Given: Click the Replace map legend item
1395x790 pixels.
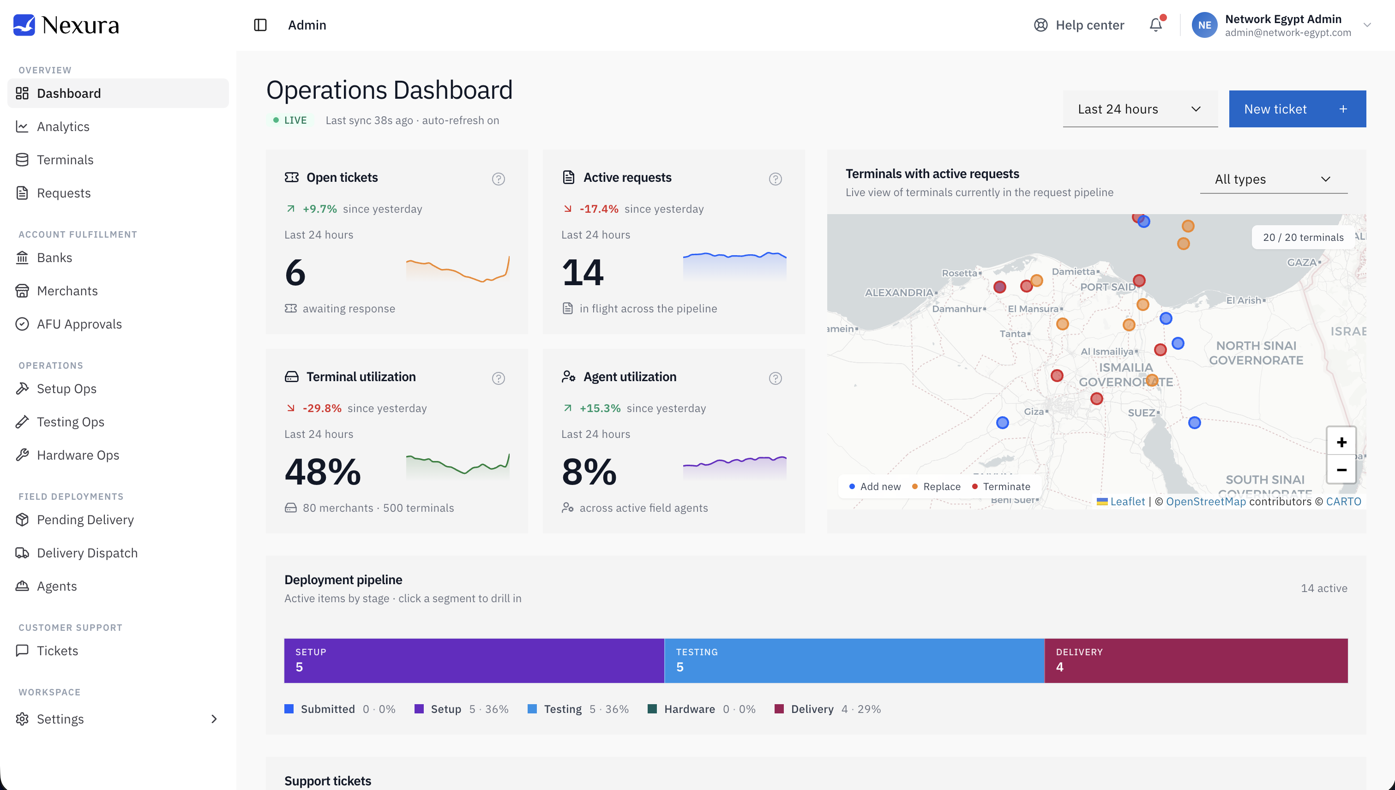Looking at the screenshot, I should coord(936,487).
